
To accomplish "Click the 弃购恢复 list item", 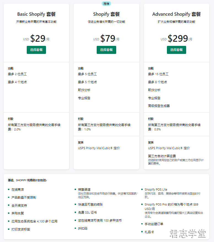I will pos(18,213).
